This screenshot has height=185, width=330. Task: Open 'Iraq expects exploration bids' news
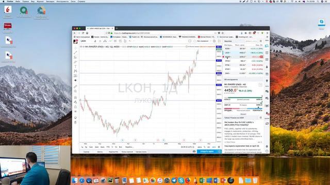(x=242, y=146)
